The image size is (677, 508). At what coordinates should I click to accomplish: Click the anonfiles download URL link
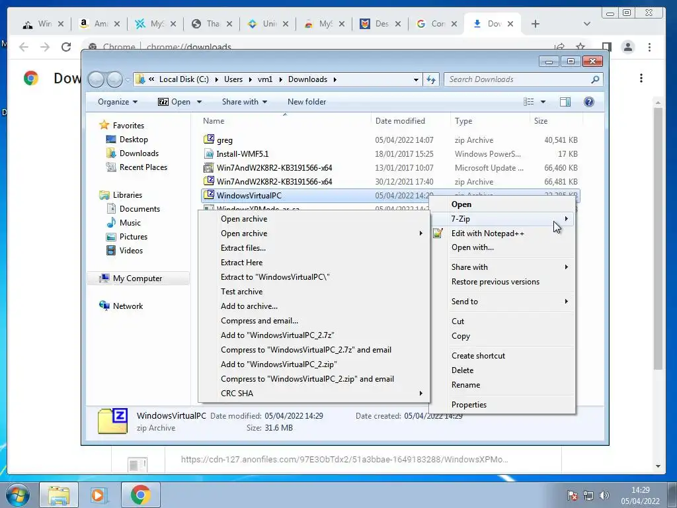click(344, 459)
